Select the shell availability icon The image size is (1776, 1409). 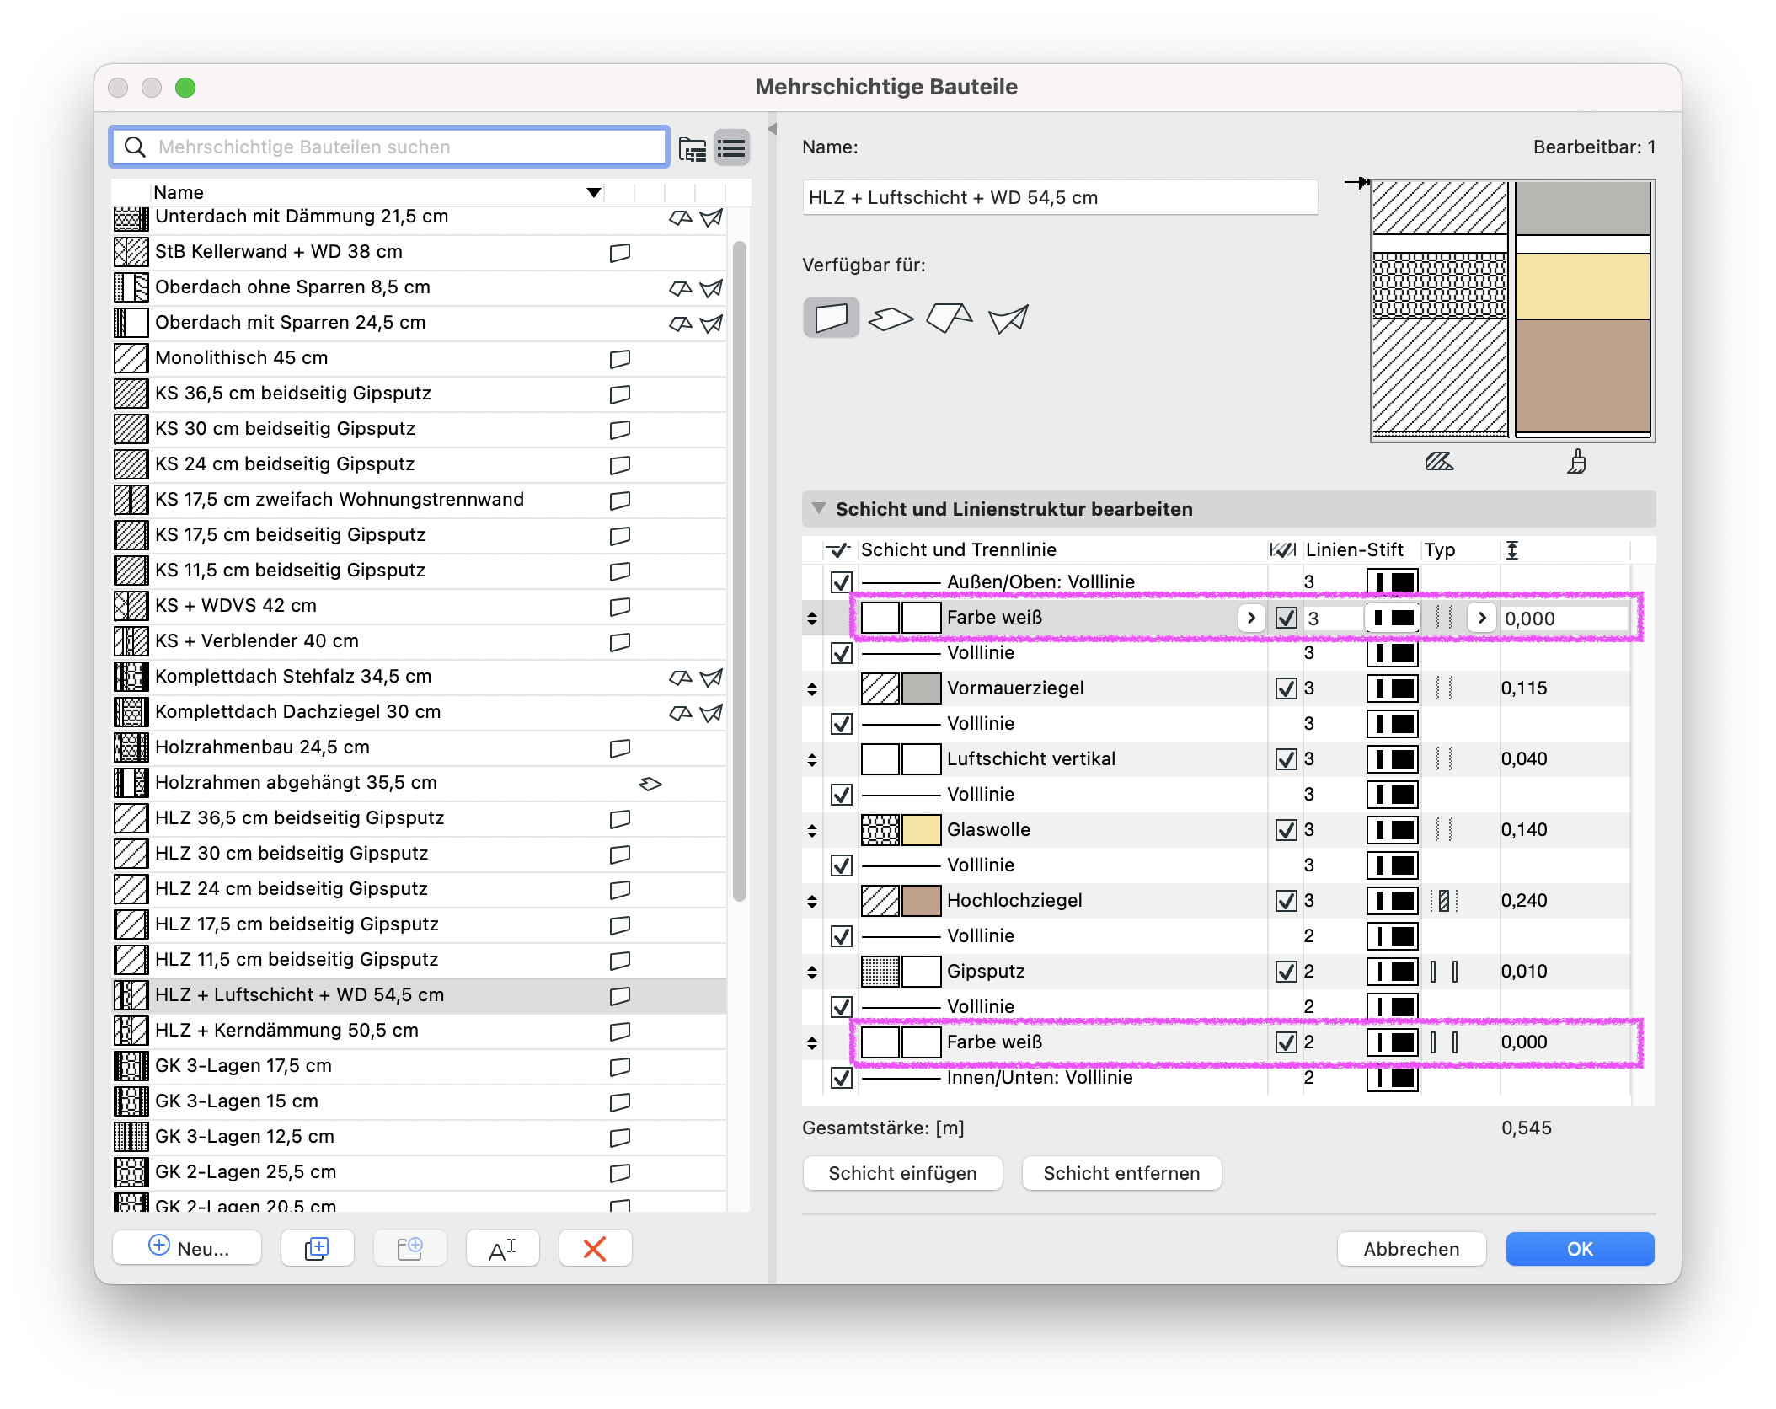[1008, 319]
